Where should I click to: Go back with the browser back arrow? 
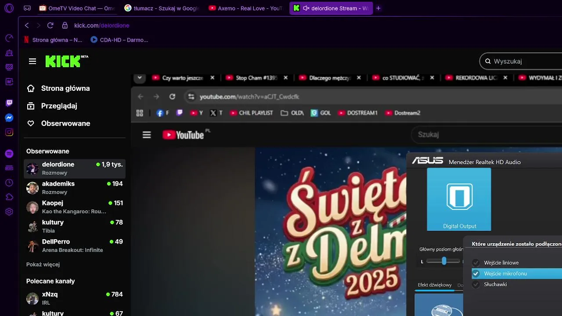(x=27, y=25)
